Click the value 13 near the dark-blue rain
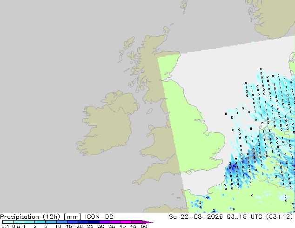Image resolution: width=295 pixels, height=228 pixels. [x=236, y=167]
